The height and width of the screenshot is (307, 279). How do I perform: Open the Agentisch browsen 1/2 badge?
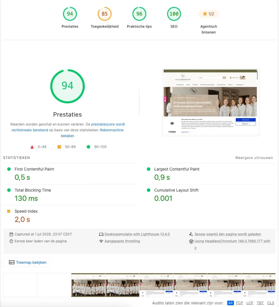click(209, 14)
